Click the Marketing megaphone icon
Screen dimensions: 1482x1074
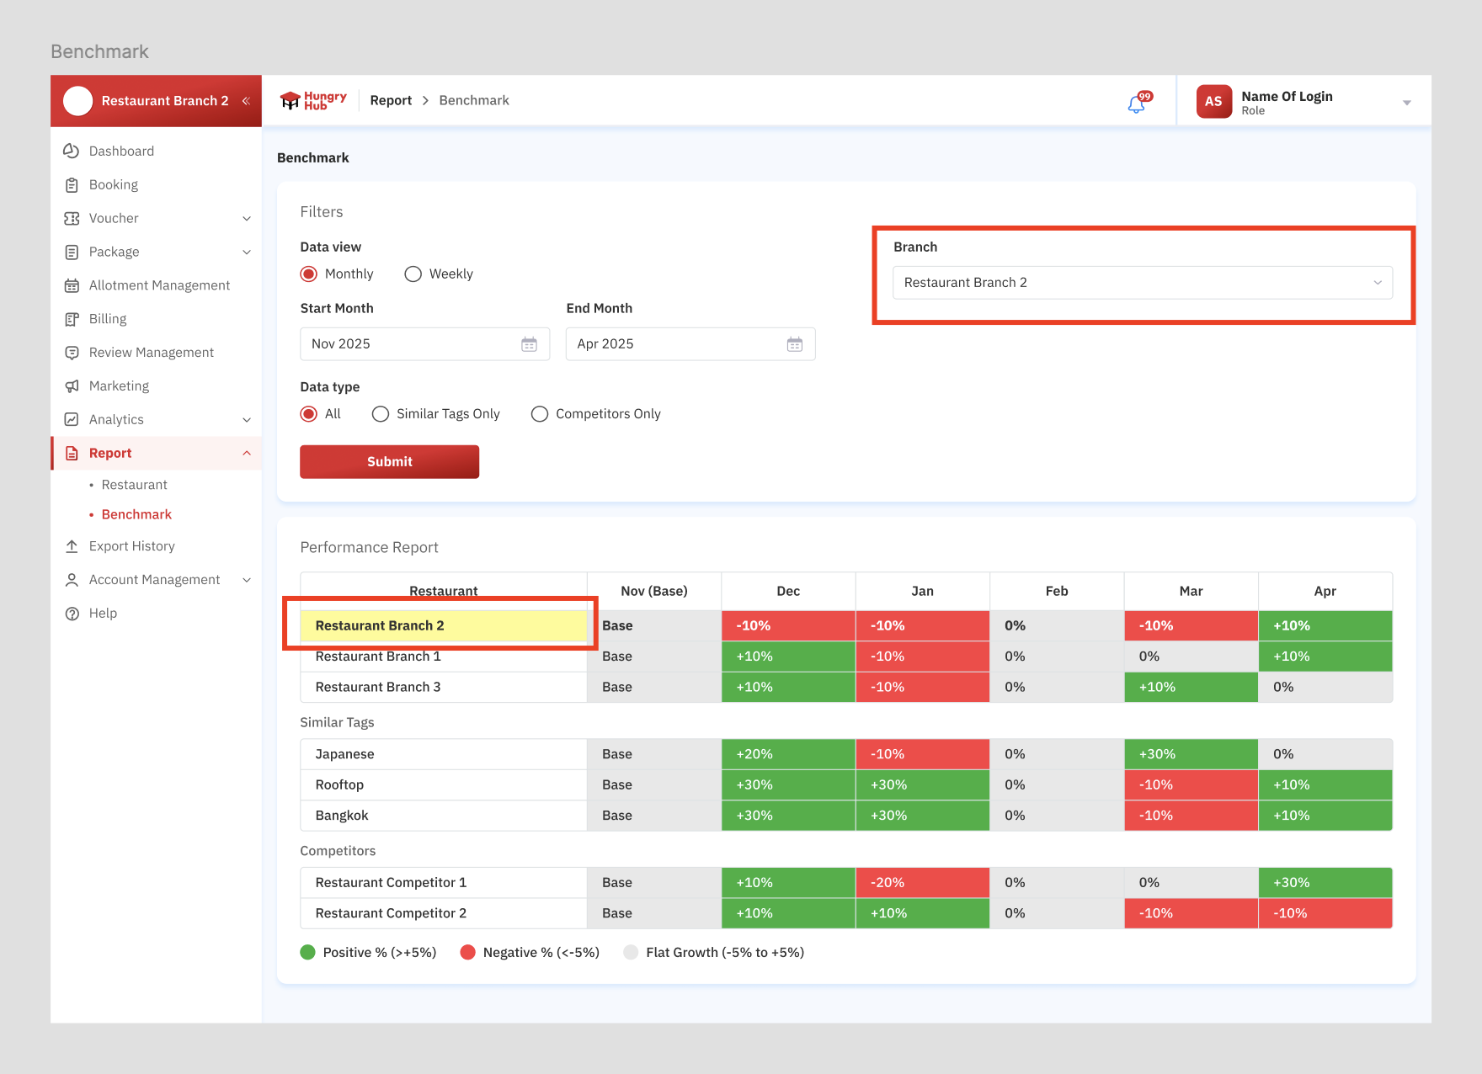coord(72,386)
